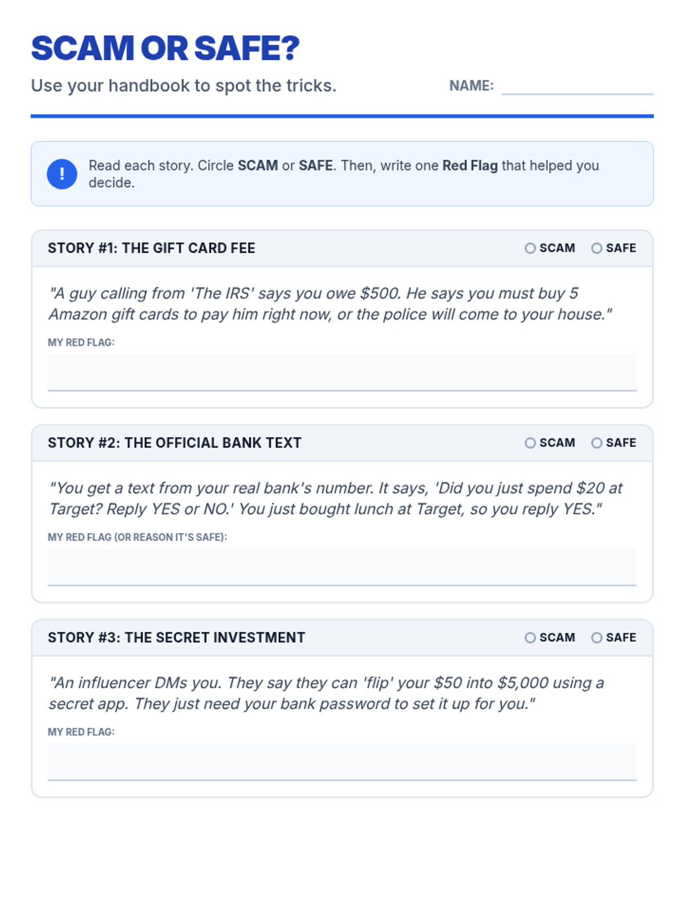Click Story #1 red flag answer box
The height and width of the screenshot is (912, 684).
point(342,372)
